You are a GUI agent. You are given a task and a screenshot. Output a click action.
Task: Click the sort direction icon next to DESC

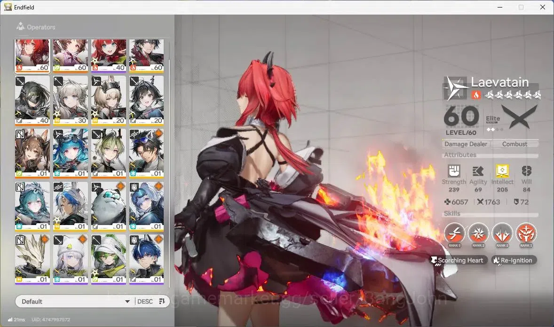[162, 301]
